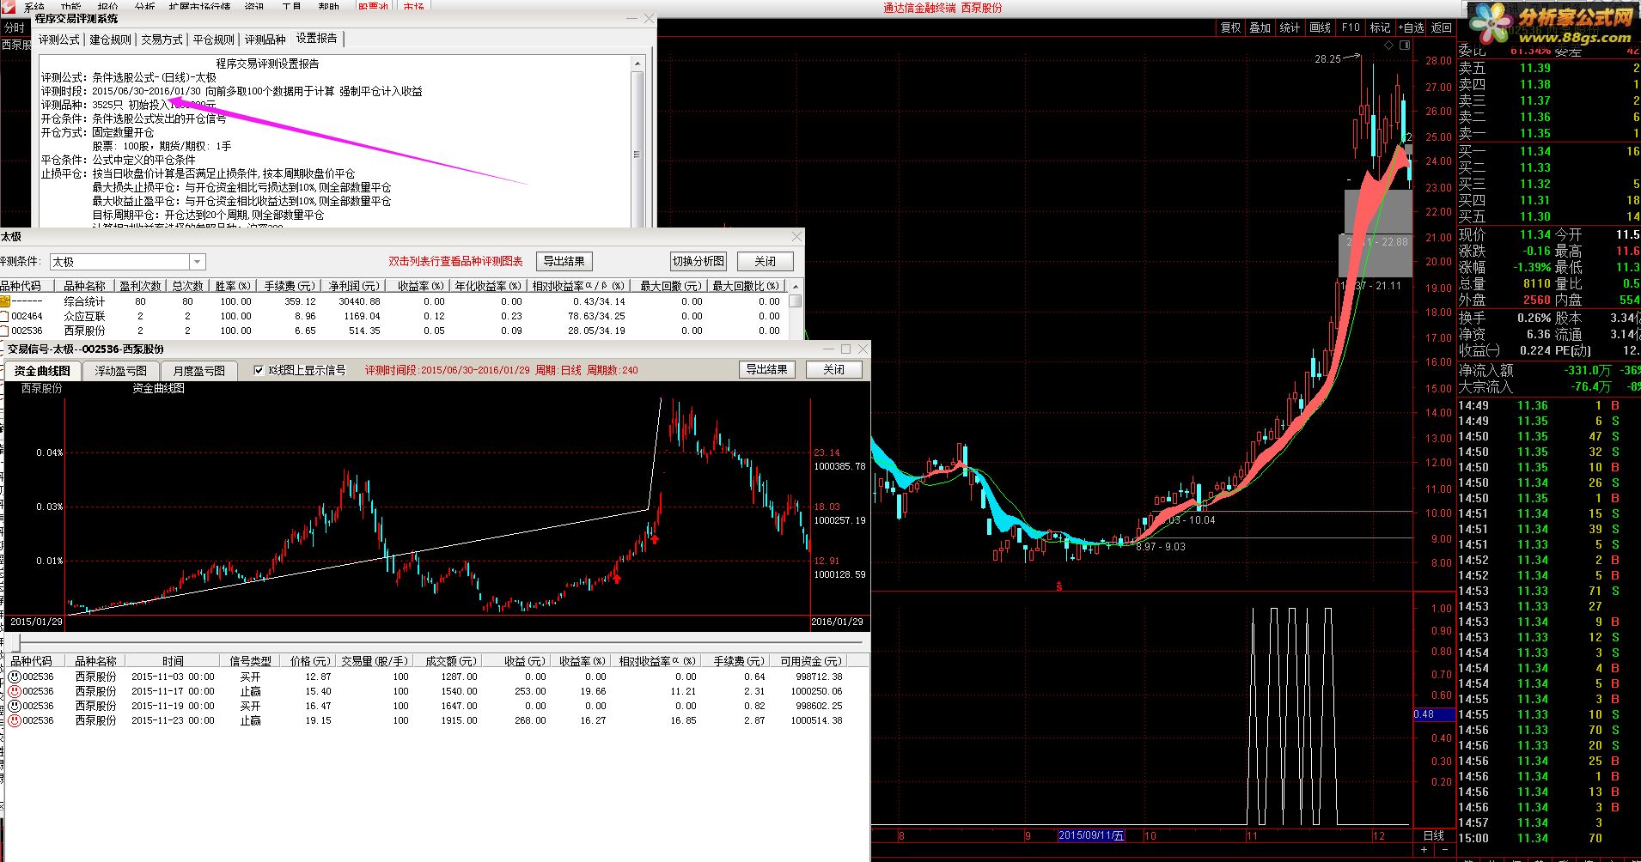Image resolution: width=1641 pixels, height=862 pixels.
Task: Uncheck K线图上显示信号 checkbox
Action: [x=259, y=370]
